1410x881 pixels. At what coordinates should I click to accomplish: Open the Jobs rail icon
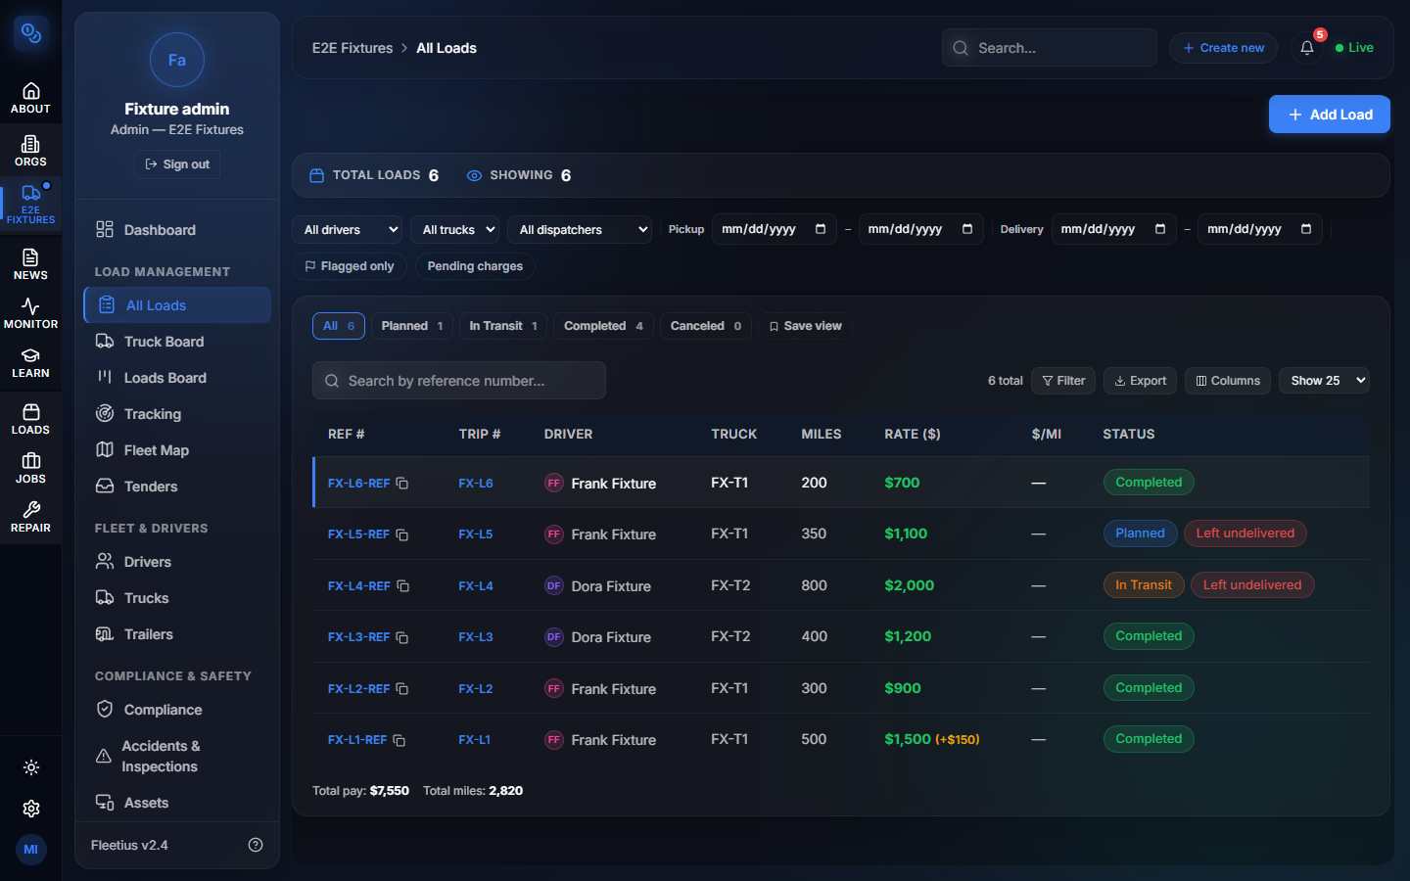click(30, 468)
